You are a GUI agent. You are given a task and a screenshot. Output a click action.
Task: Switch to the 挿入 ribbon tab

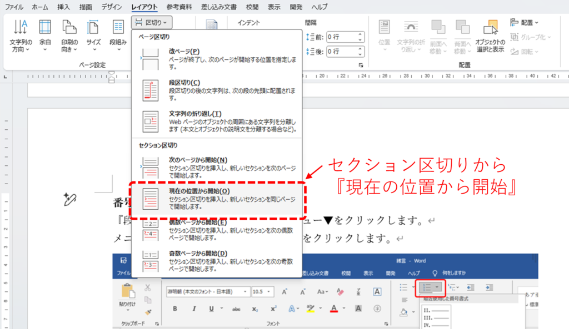click(64, 7)
